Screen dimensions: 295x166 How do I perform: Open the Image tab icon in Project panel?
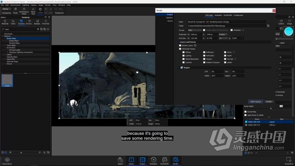pyautogui.click(x=290, y=21)
